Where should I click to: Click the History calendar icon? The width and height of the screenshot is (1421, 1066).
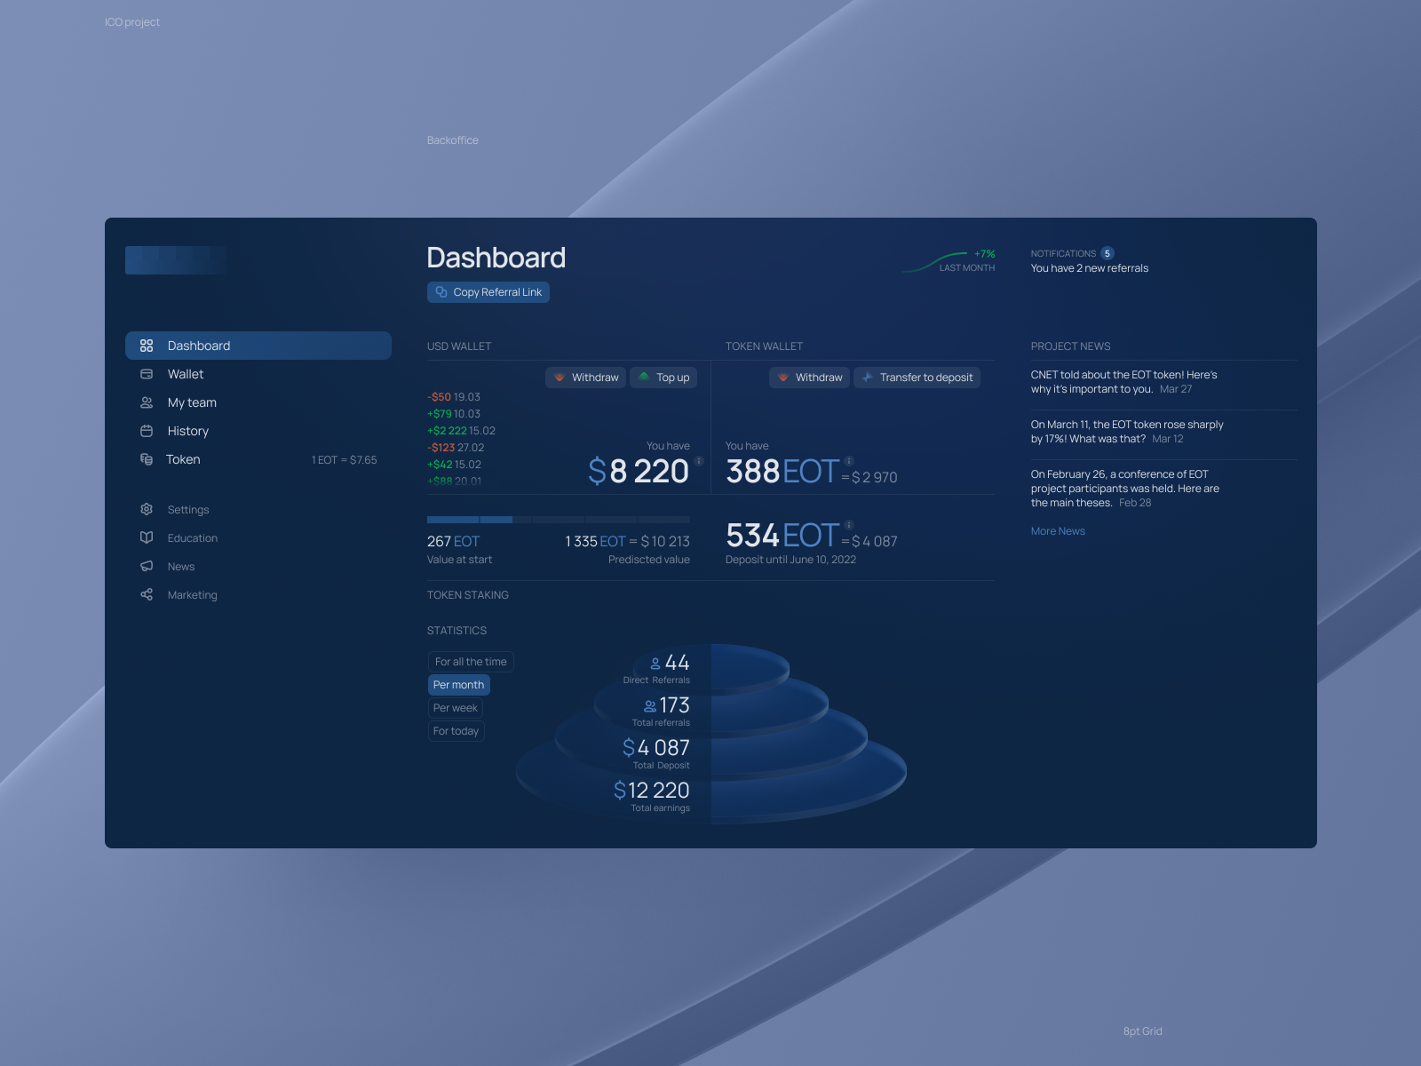pos(147,431)
